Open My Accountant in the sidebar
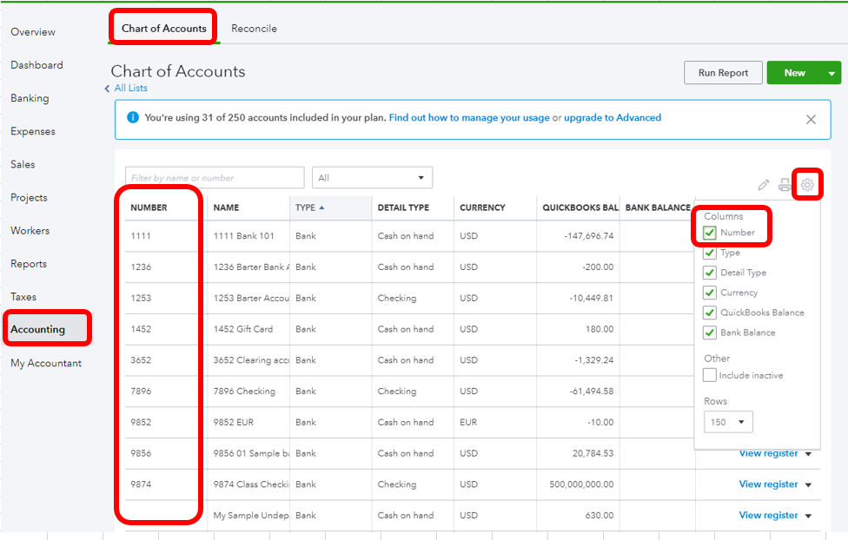848x540 pixels. [x=46, y=363]
